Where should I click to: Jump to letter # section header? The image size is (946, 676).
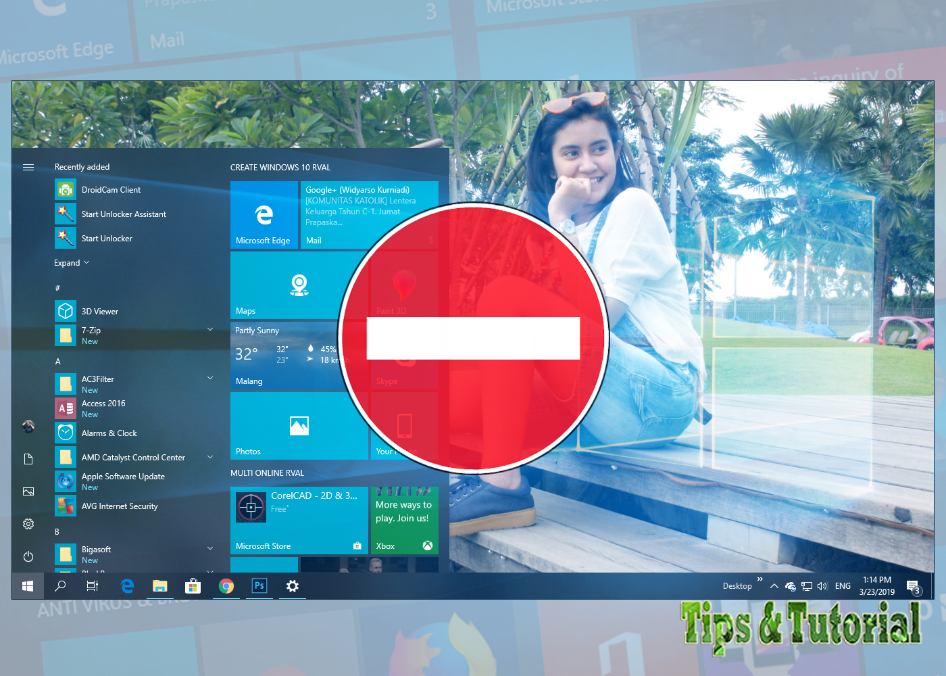(57, 288)
